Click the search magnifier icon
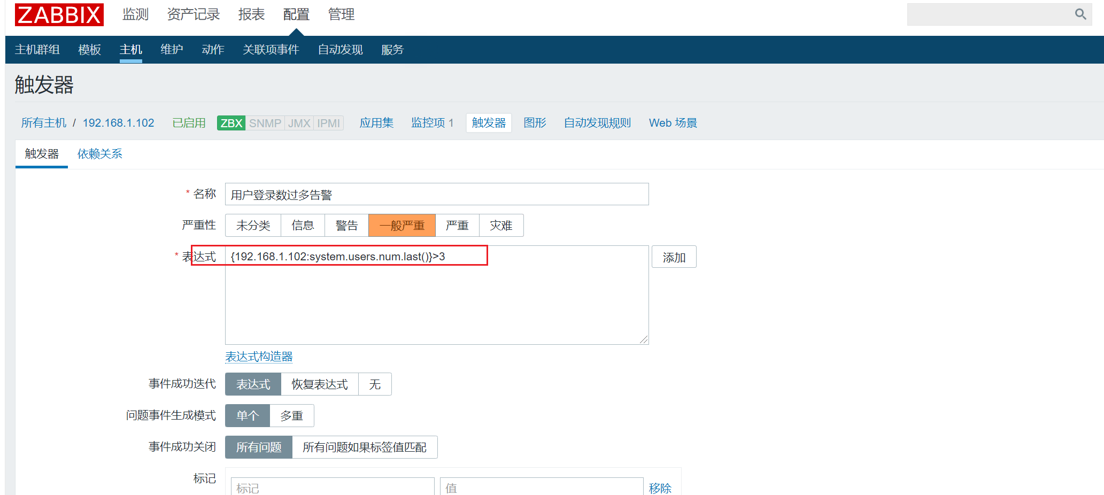Screen dimensions: 1104x495 coord(1080,14)
